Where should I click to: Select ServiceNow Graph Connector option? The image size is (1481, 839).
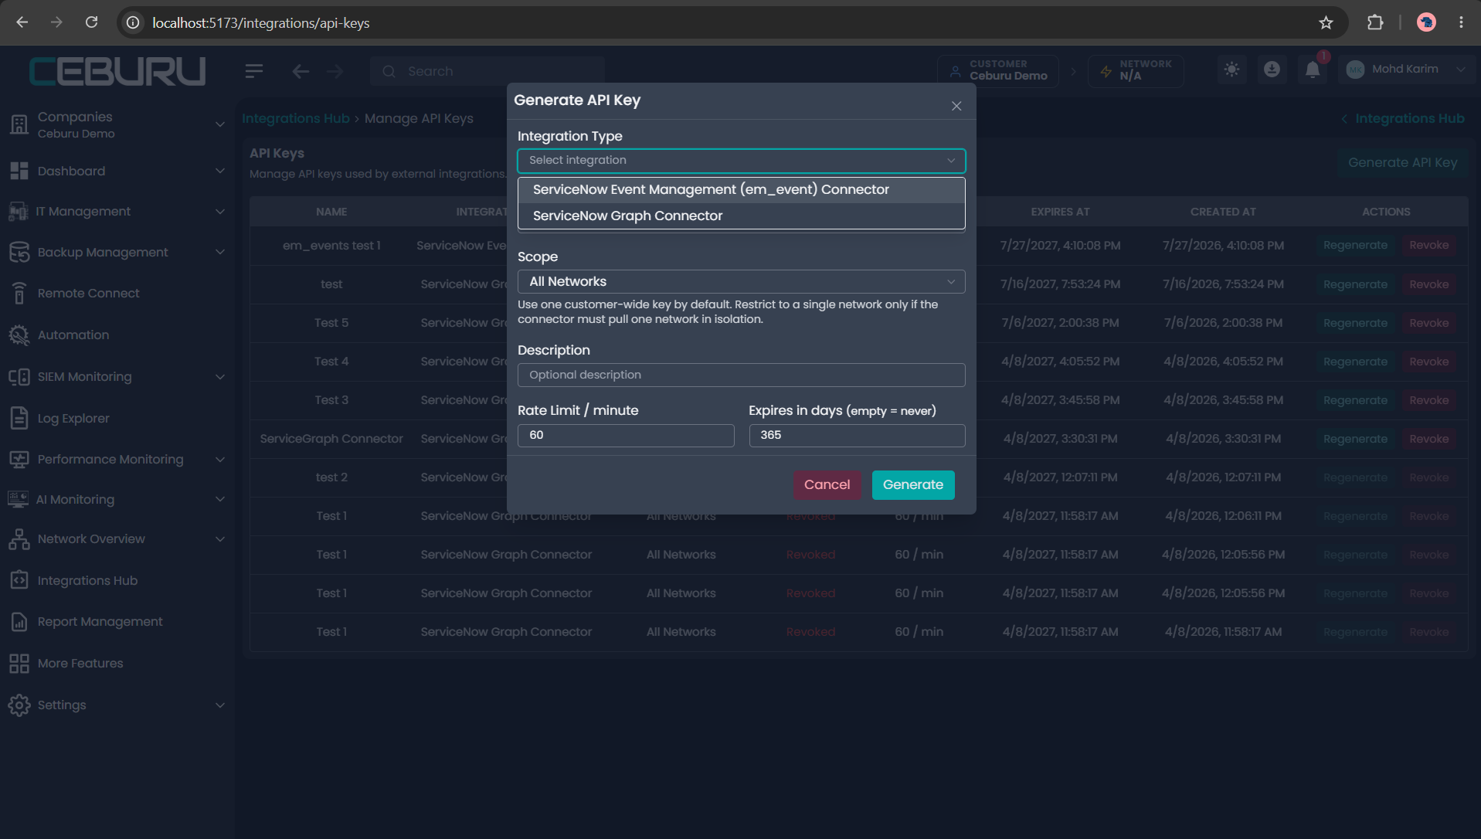pyautogui.click(x=741, y=216)
